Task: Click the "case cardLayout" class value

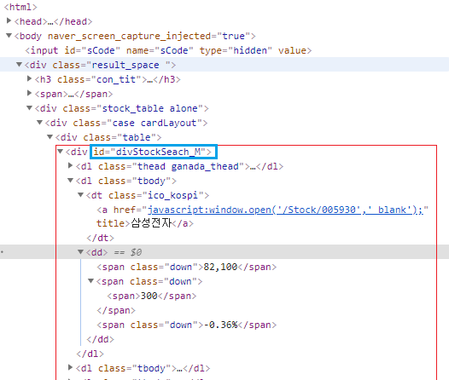Action: tap(155, 124)
